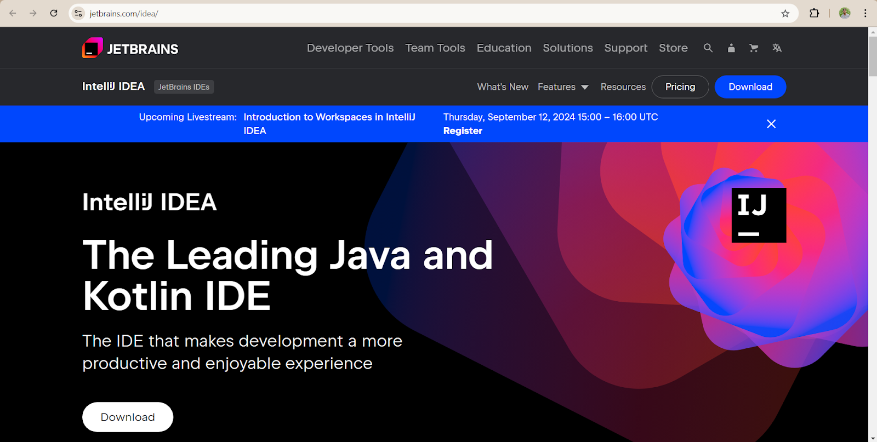Open the Solutions menu
This screenshot has height=442, width=877.
point(568,48)
